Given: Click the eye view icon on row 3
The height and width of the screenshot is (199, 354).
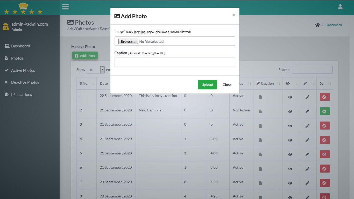Looking at the screenshot, I should click(290, 126).
